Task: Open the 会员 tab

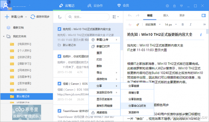Action: coord(123,5)
